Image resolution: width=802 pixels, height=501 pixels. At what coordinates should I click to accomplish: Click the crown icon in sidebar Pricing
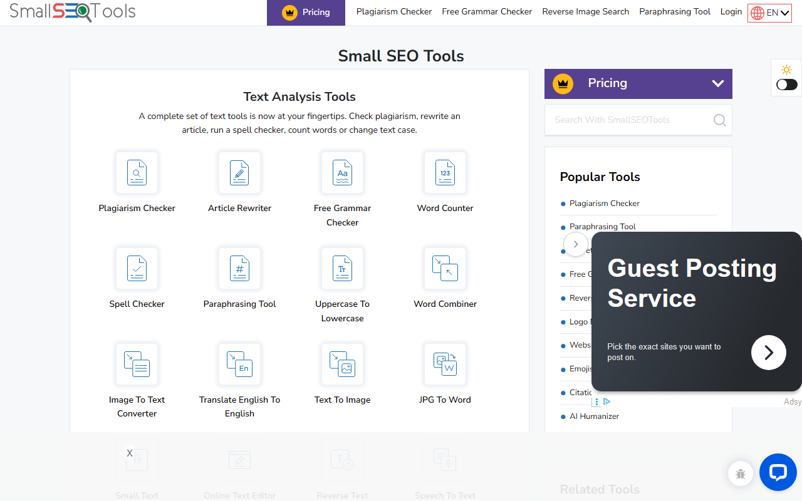point(563,83)
